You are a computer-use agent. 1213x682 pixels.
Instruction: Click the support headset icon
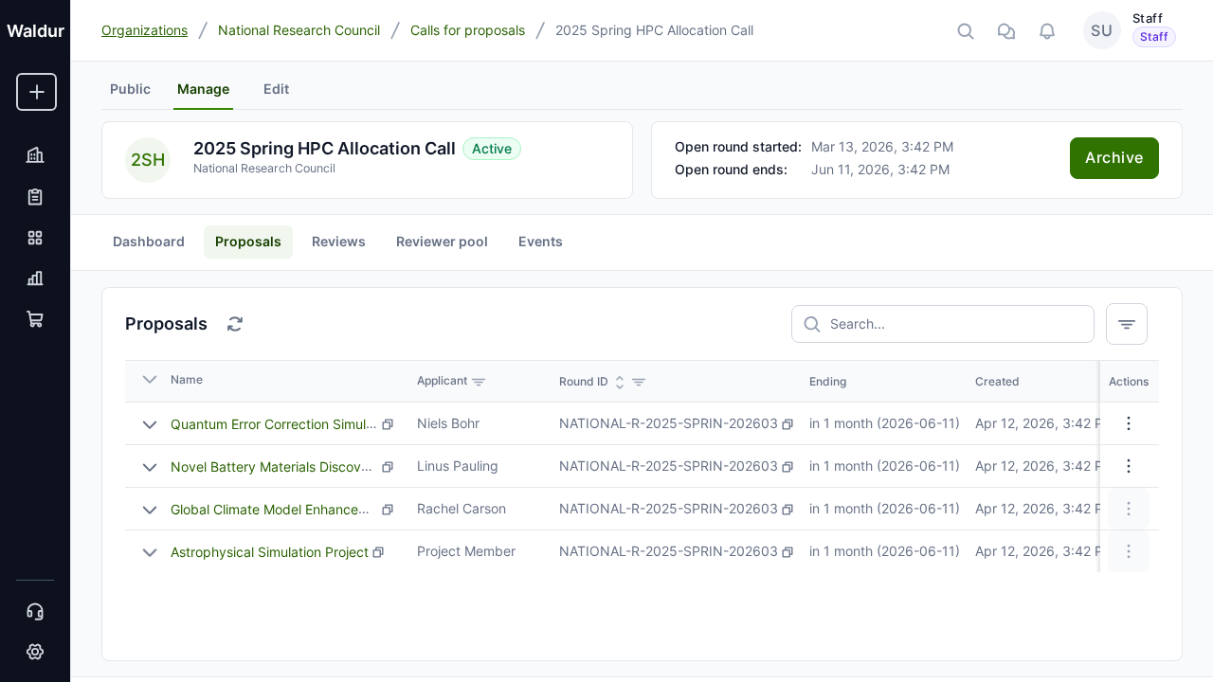tap(35, 611)
